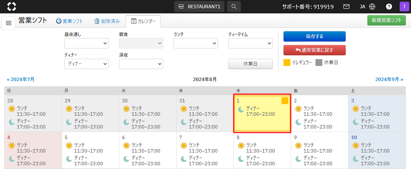Click orange irregular marker on August 1
The height and width of the screenshot is (169, 411).
pyautogui.click(x=285, y=101)
